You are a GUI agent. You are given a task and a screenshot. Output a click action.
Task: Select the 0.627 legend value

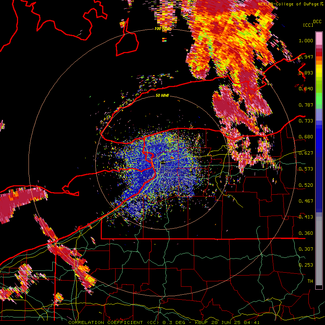[x=306, y=153]
